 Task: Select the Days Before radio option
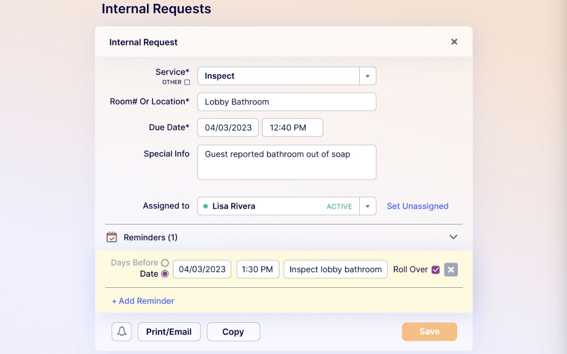click(x=165, y=263)
